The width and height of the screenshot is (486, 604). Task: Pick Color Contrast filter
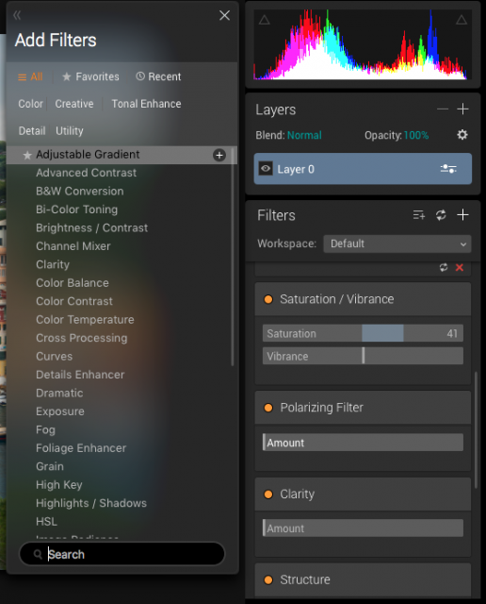pos(74,301)
